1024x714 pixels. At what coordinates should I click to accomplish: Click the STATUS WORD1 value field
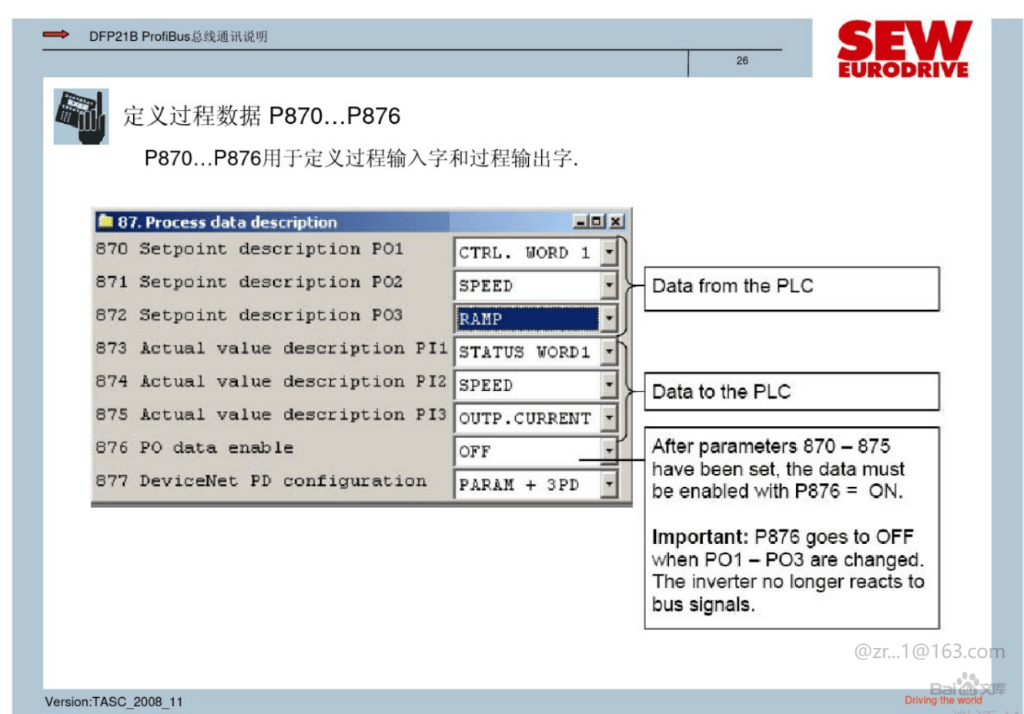(x=527, y=352)
